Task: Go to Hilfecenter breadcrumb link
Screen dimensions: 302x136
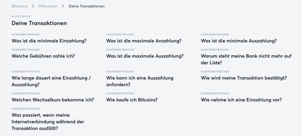Action: tap(47, 6)
